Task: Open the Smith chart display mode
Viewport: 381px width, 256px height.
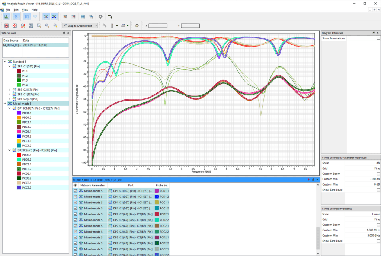Action: (16, 16)
